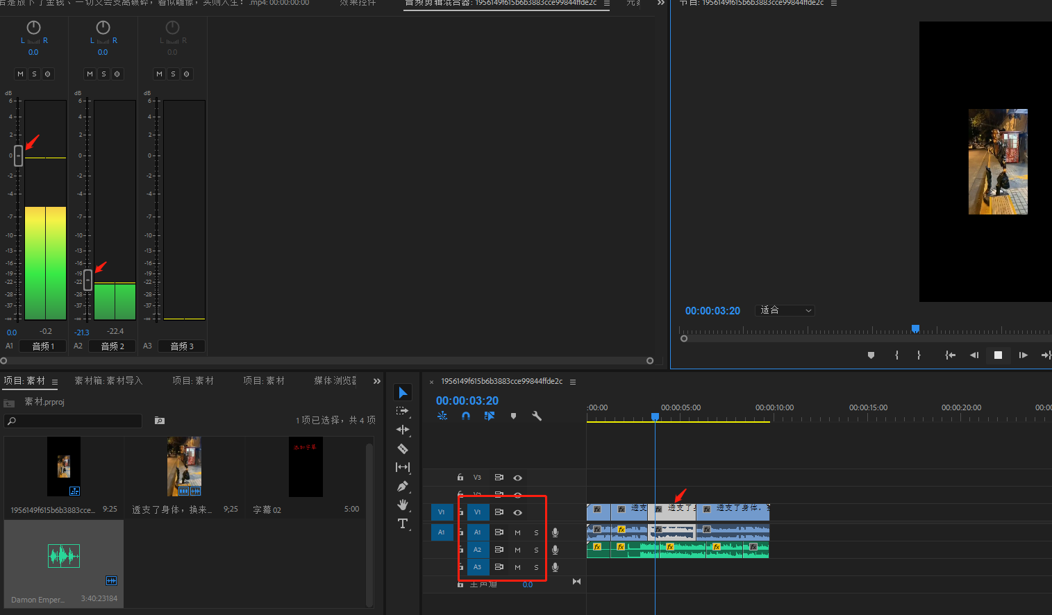
Task: Open timeline display settings wrench
Action: 537,416
